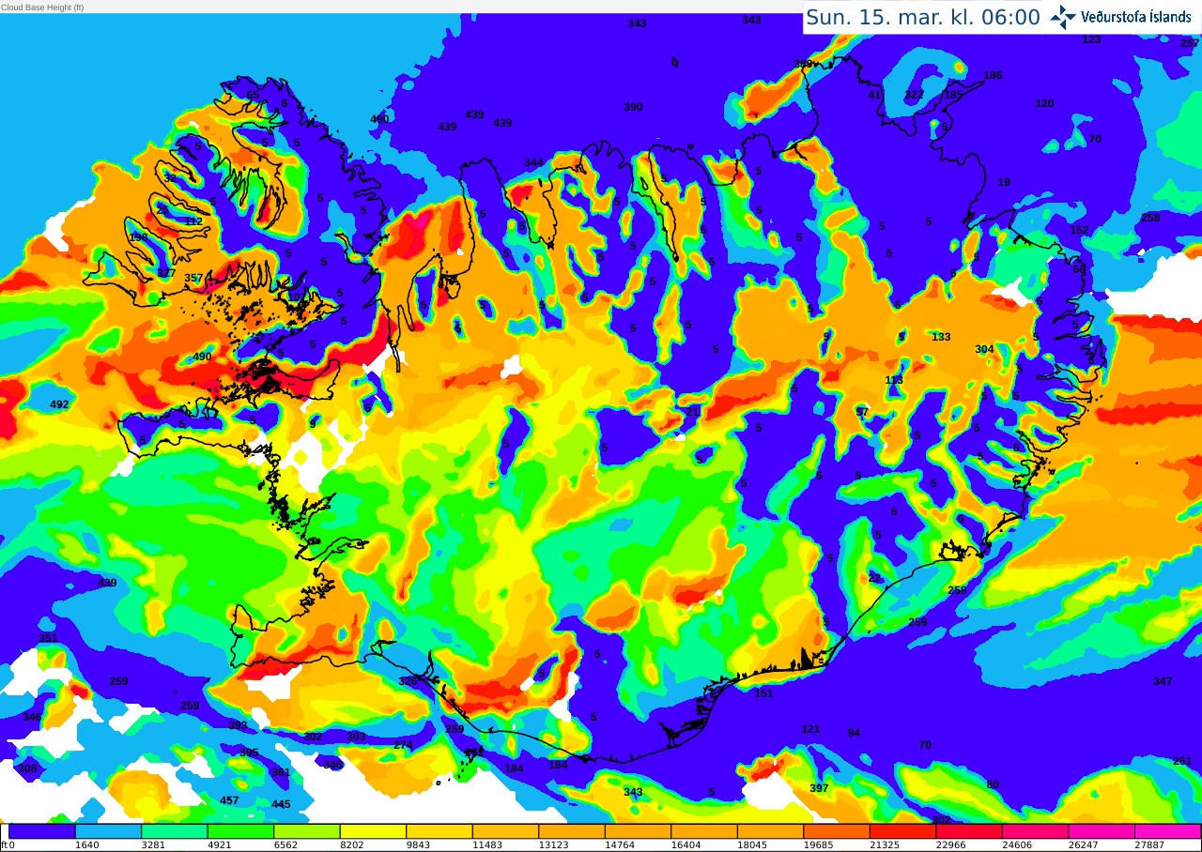Click the Cloud Base Height (ft) title
The width and height of the screenshot is (1202, 852).
(x=42, y=8)
